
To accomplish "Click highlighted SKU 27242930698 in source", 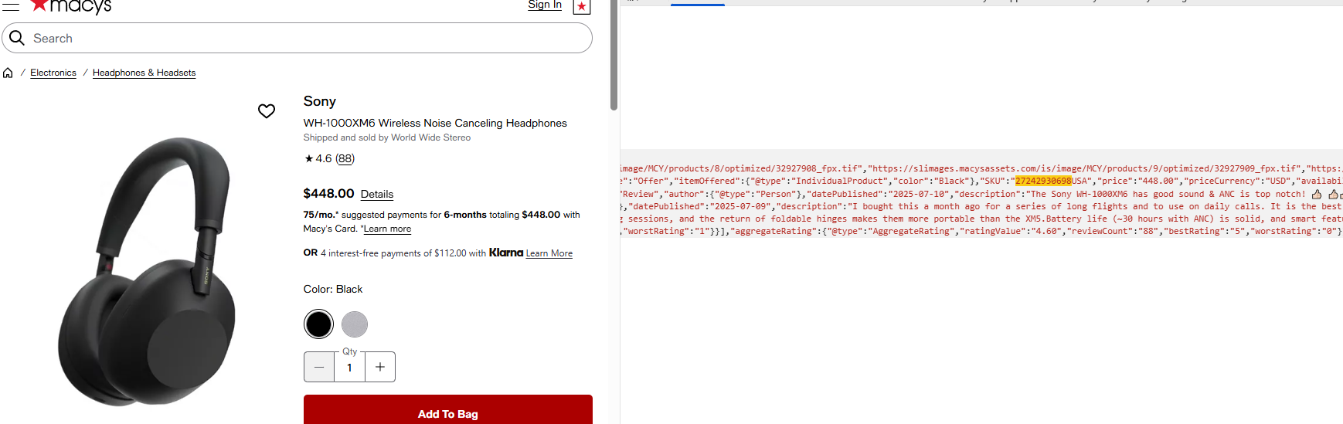I will (1043, 181).
